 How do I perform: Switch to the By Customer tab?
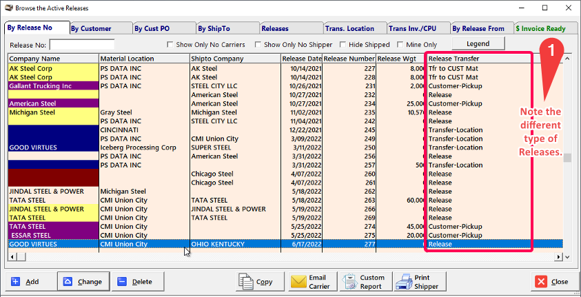[101, 28]
